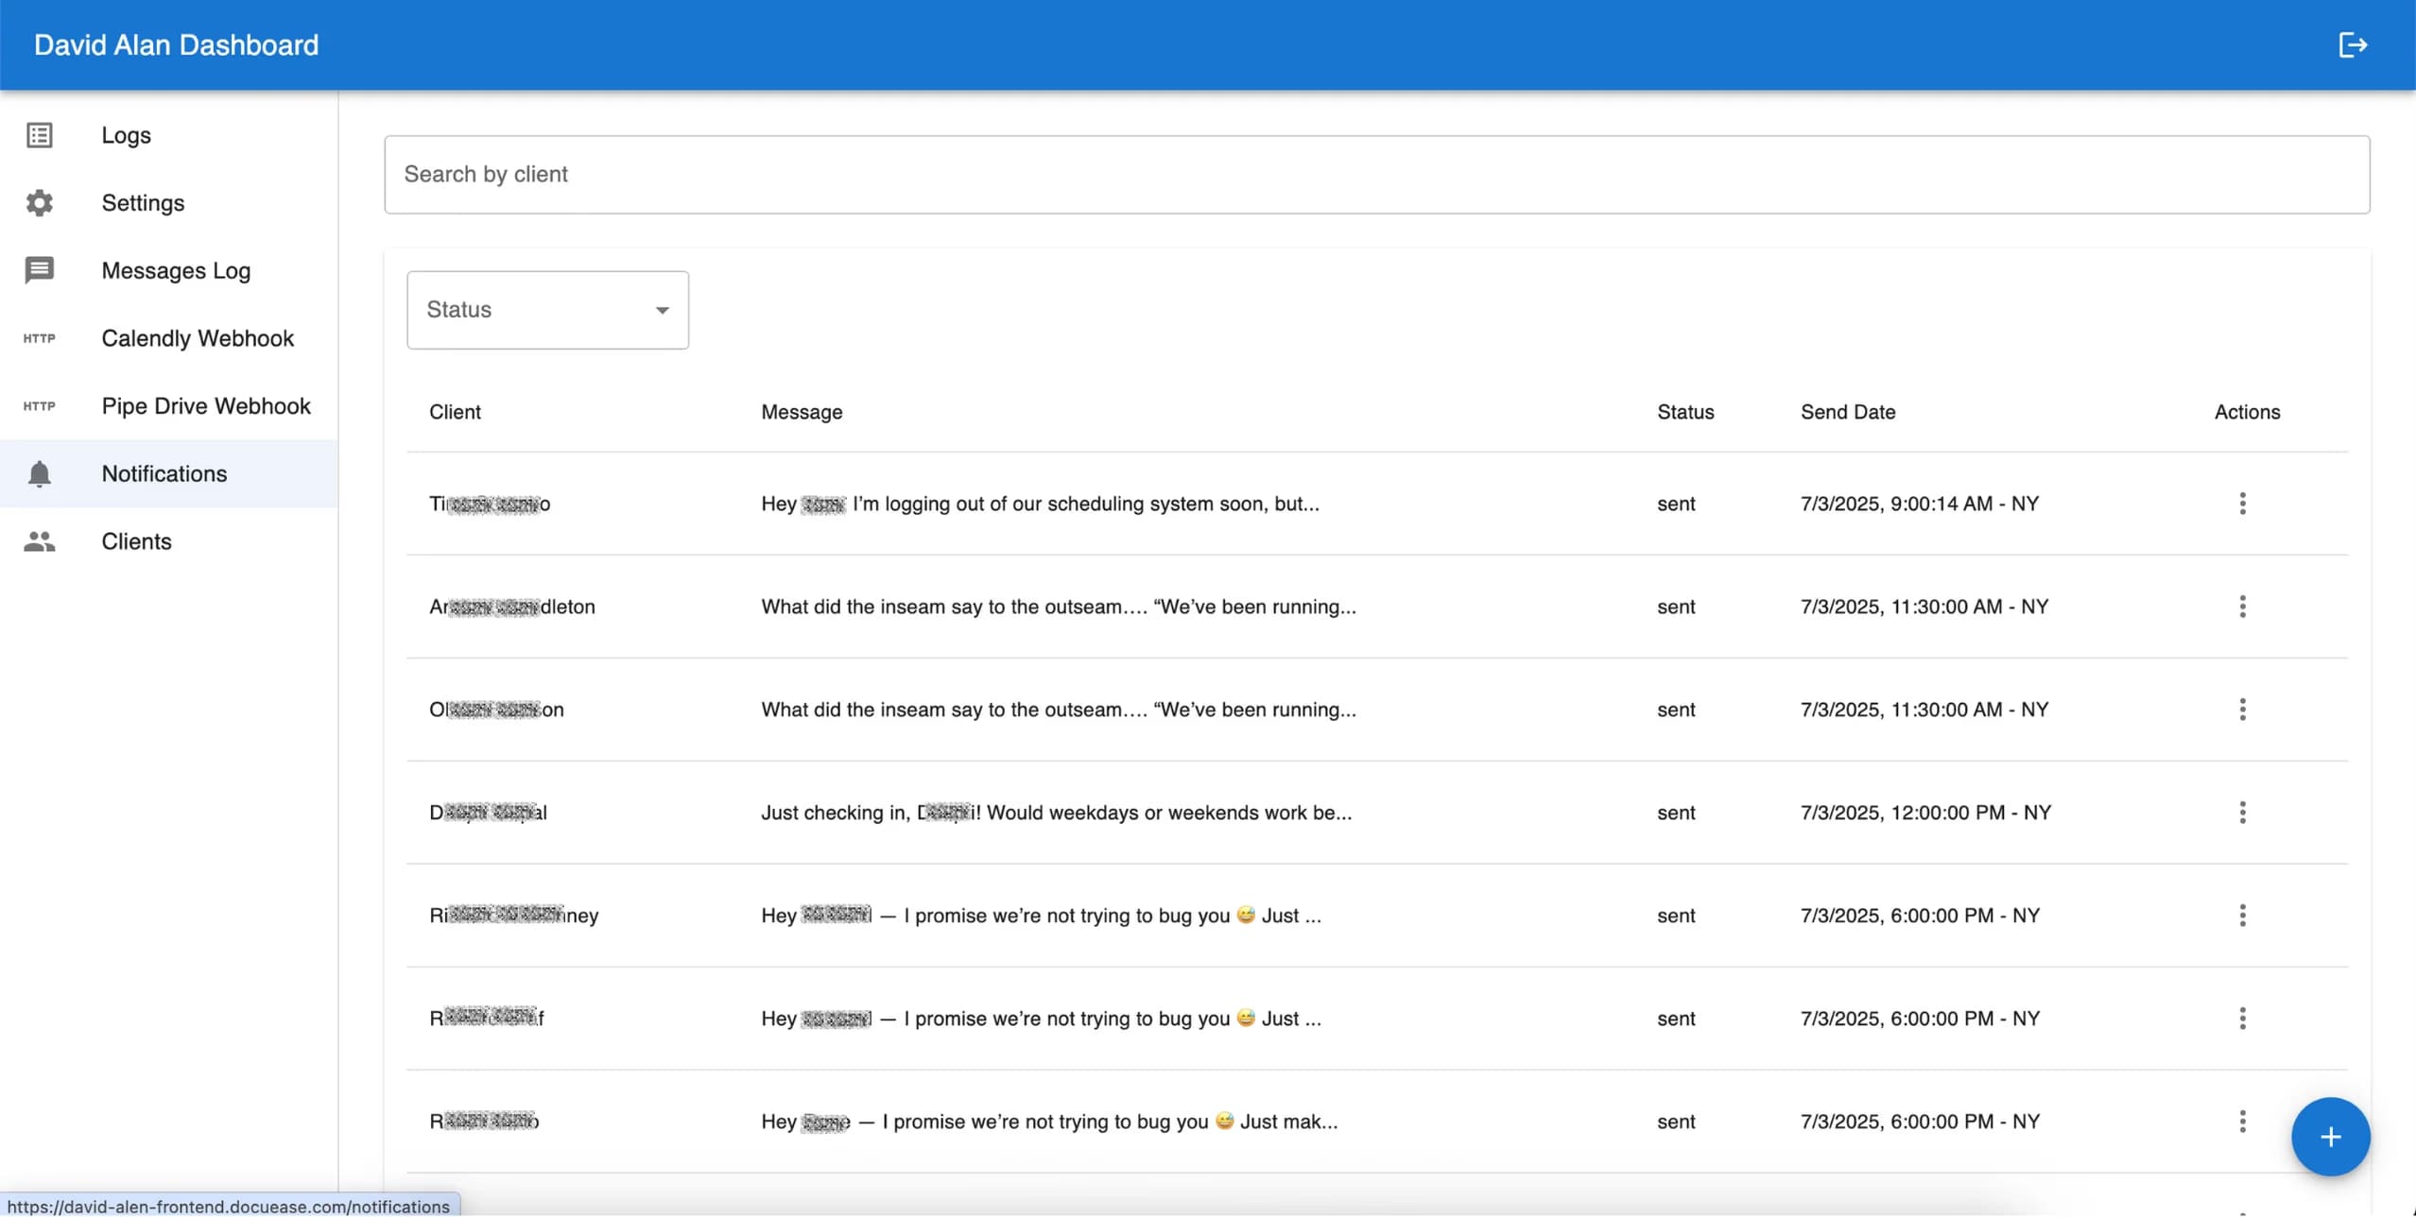The image size is (2416, 1217).
Task: Click the logout icon in header
Action: click(2352, 44)
